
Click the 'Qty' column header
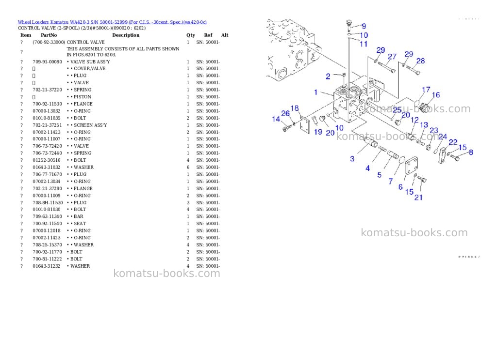click(190, 35)
